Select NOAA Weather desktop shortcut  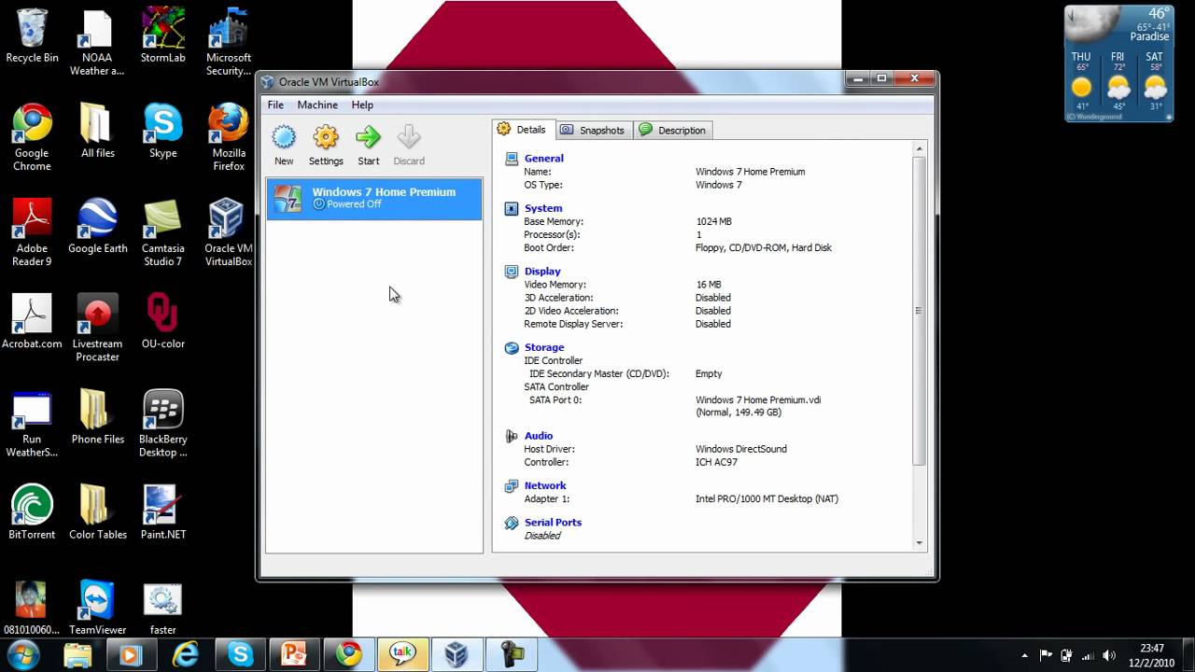[x=97, y=43]
